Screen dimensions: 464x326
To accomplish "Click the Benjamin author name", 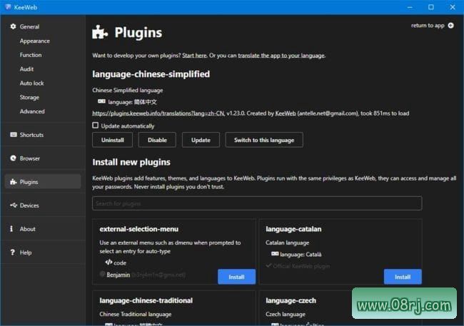I will pyautogui.click(x=118, y=275).
